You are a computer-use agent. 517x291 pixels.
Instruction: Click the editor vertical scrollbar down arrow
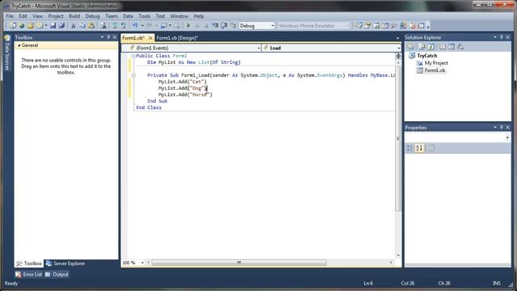[x=398, y=255]
